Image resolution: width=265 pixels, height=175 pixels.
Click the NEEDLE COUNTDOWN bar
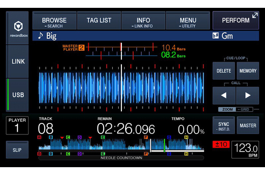(121, 158)
